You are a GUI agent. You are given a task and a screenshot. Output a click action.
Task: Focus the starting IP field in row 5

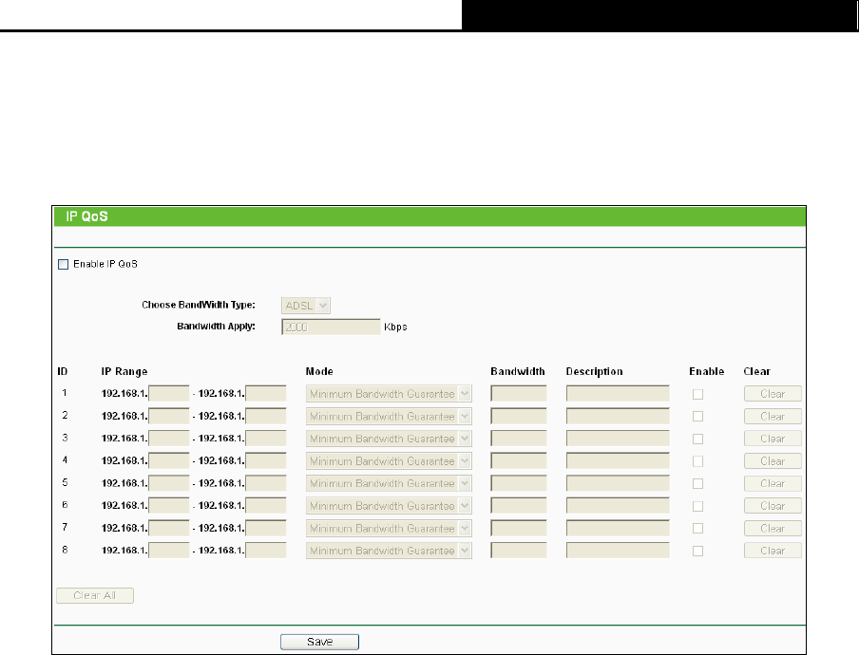tap(169, 483)
